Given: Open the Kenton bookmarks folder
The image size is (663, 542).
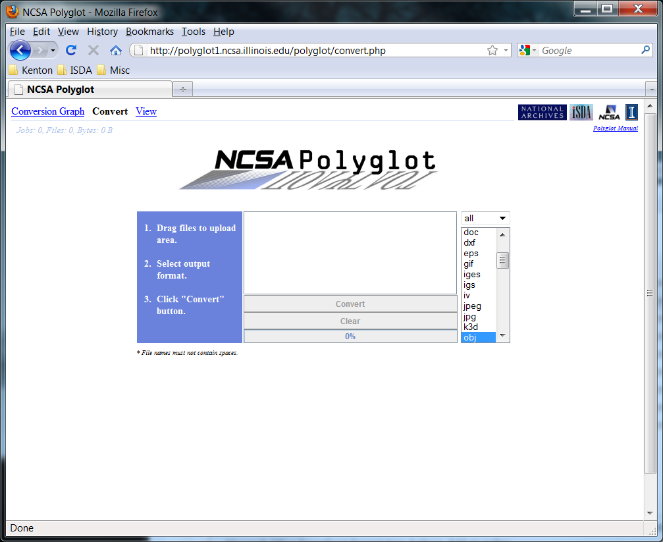Looking at the screenshot, I should pyautogui.click(x=31, y=70).
